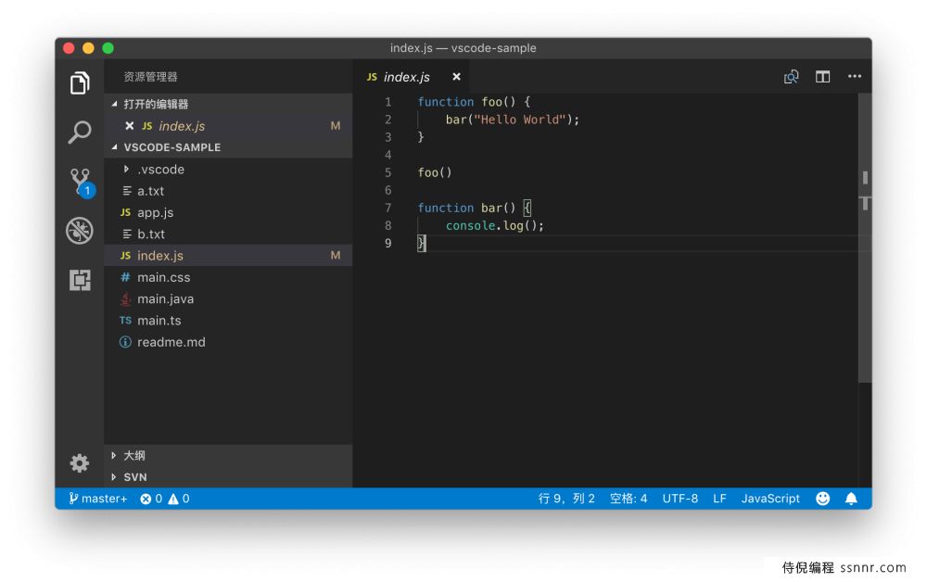Image resolution: width=927 pixels, height=582 pixels.
Task: Click 'function foo()' on line 1
Action: click(467, 102)
